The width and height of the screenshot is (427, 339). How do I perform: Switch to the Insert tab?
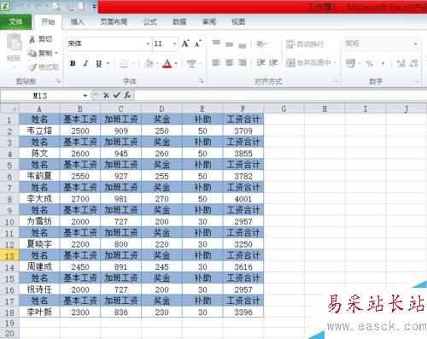click(x=77, y=22)
